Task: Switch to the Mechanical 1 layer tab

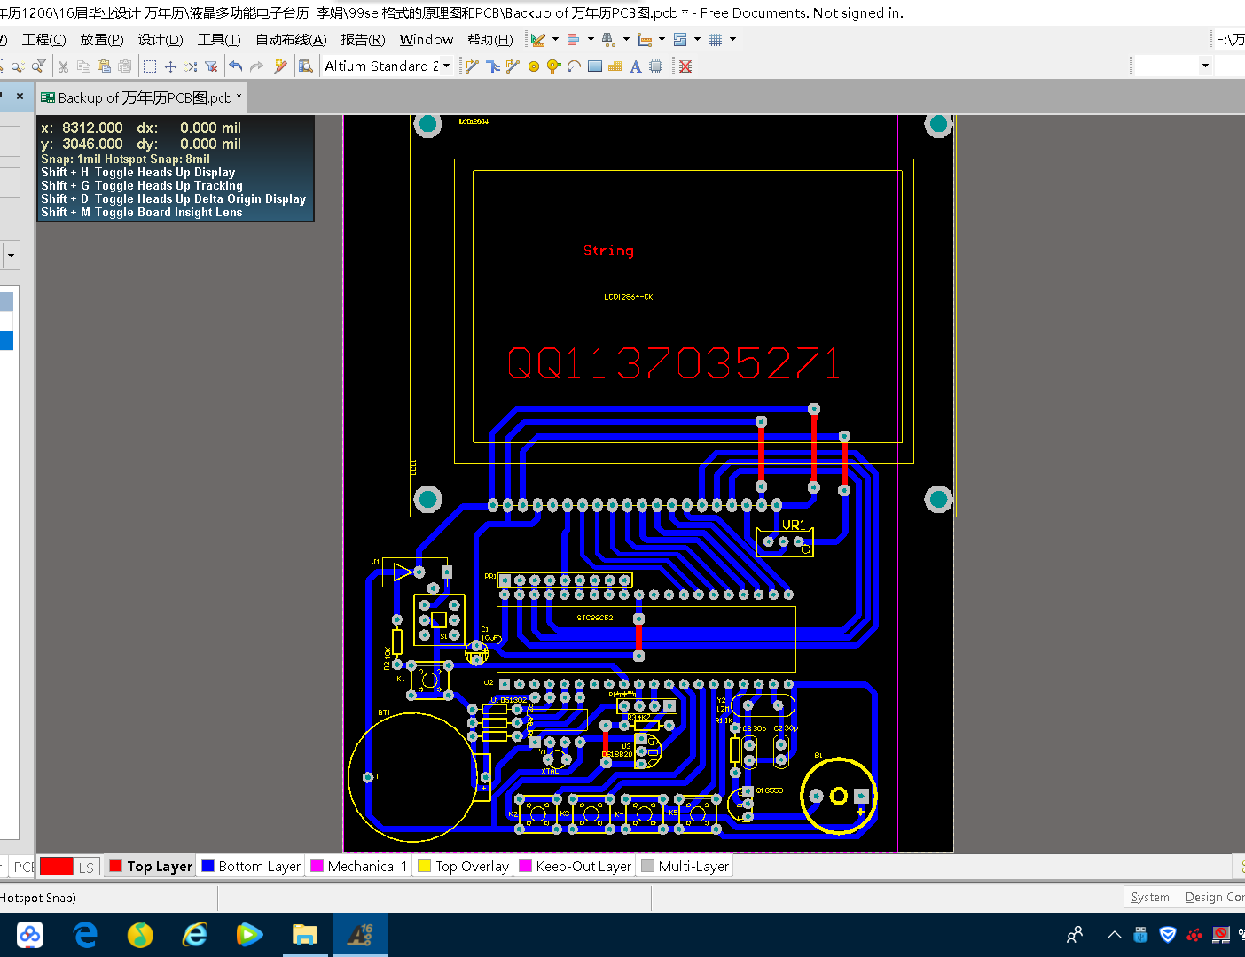Action: [359, 867]
